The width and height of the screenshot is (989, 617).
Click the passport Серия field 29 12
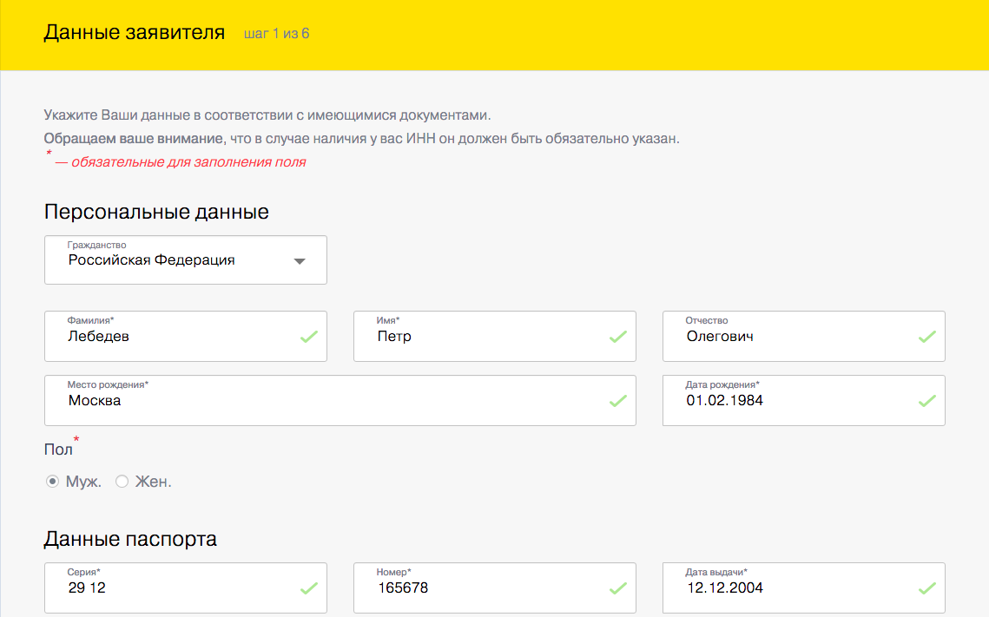174,588
